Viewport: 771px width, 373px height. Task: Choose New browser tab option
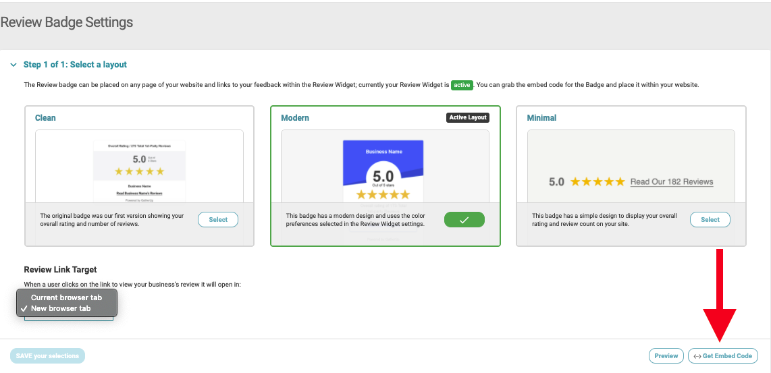click(x=61, y=309)
